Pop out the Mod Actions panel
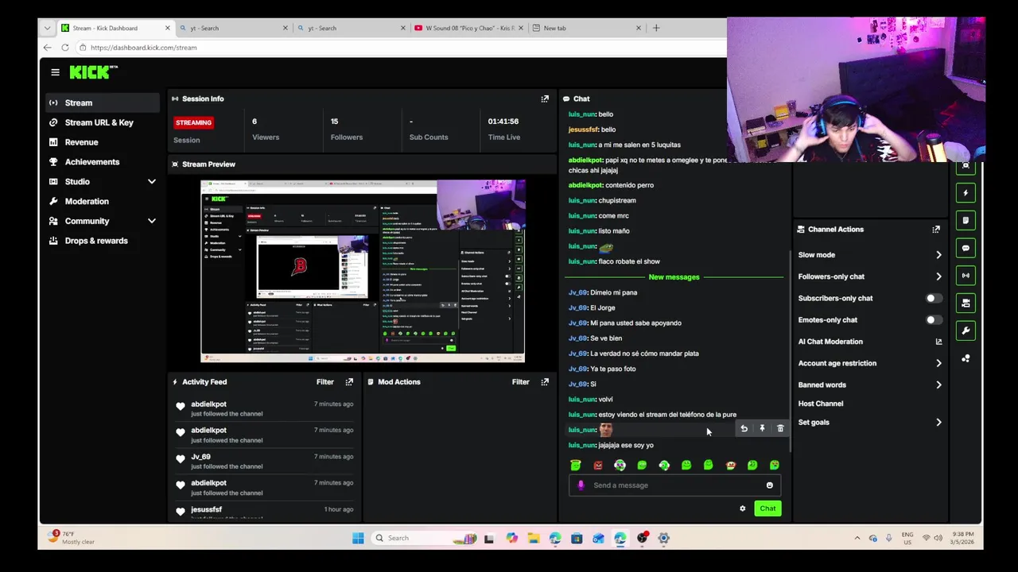Screen dimensions: 1018x572 point(545,382)
